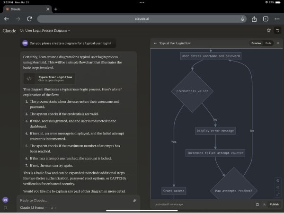The height and width of the screenshot is (213, 284).
Task: Switch artifact view to Preview
Action: pos(256,43)
